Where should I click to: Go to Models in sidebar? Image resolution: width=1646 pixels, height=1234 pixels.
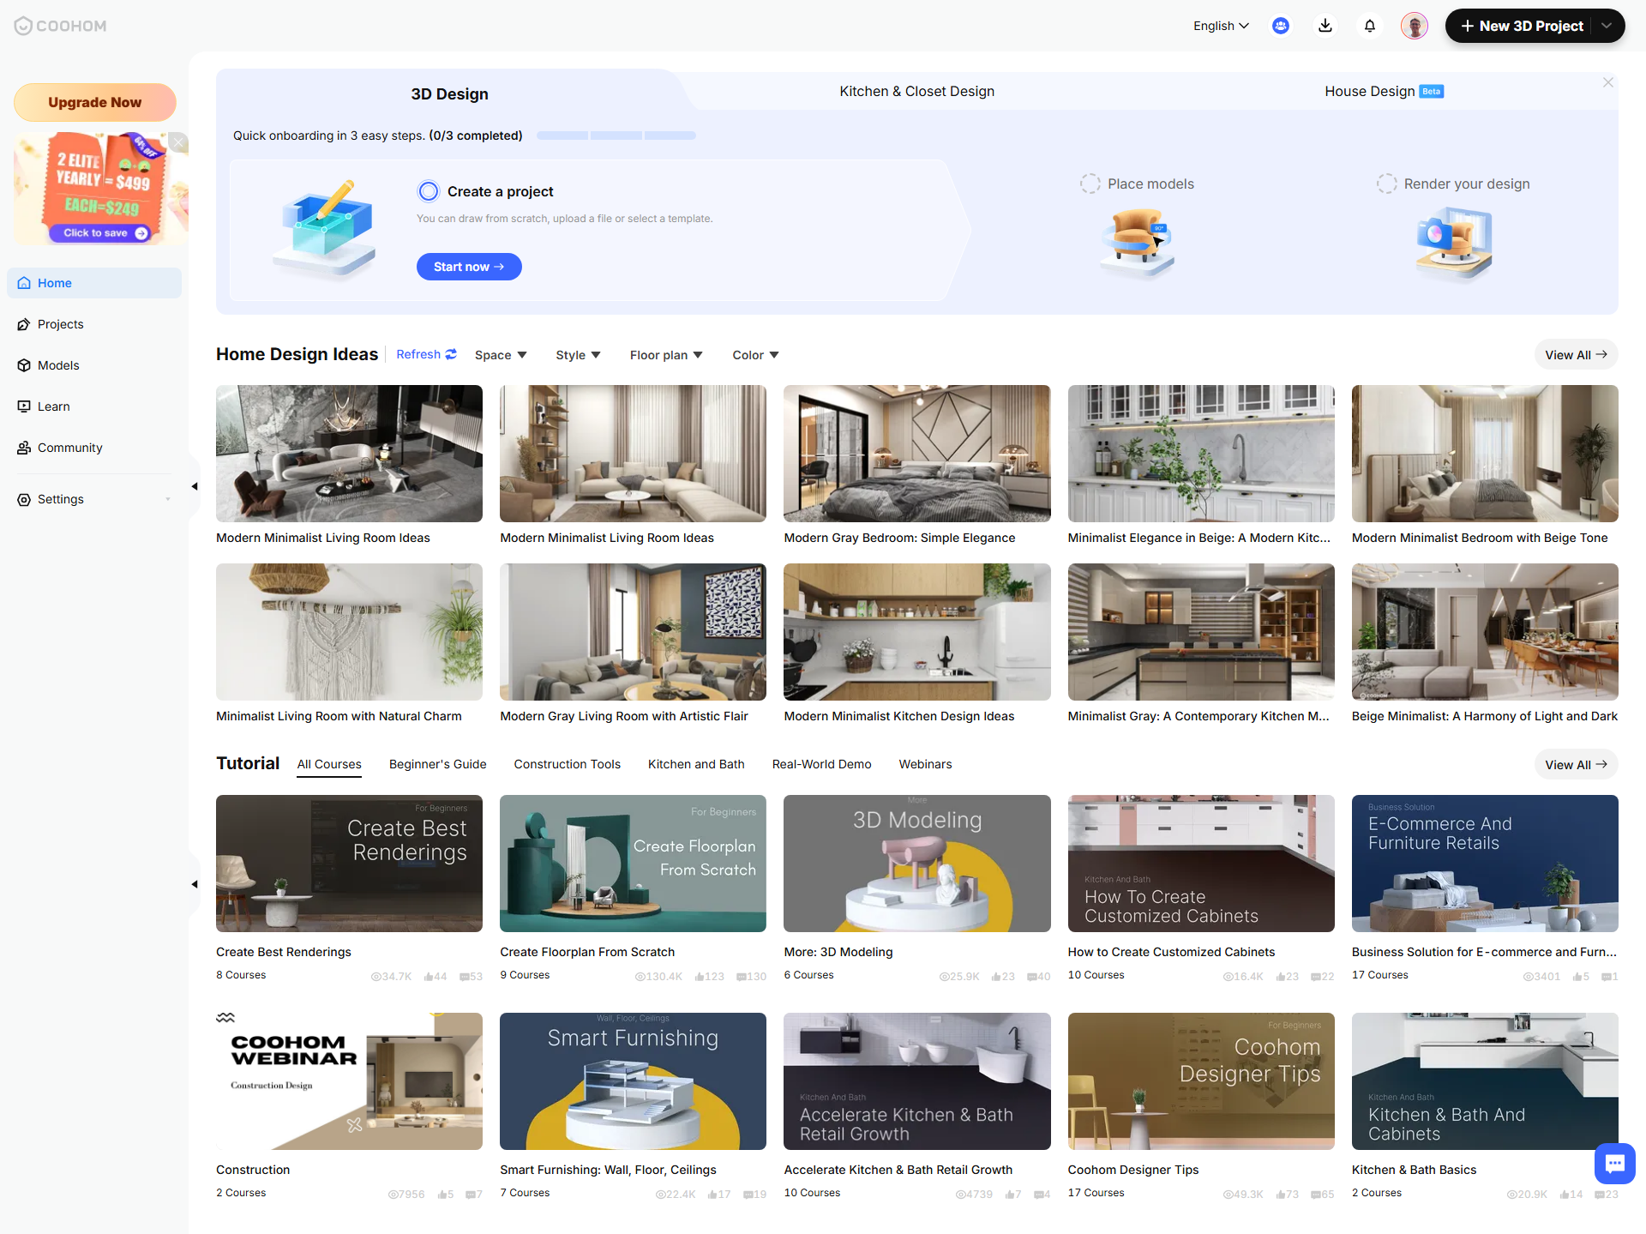58,365
